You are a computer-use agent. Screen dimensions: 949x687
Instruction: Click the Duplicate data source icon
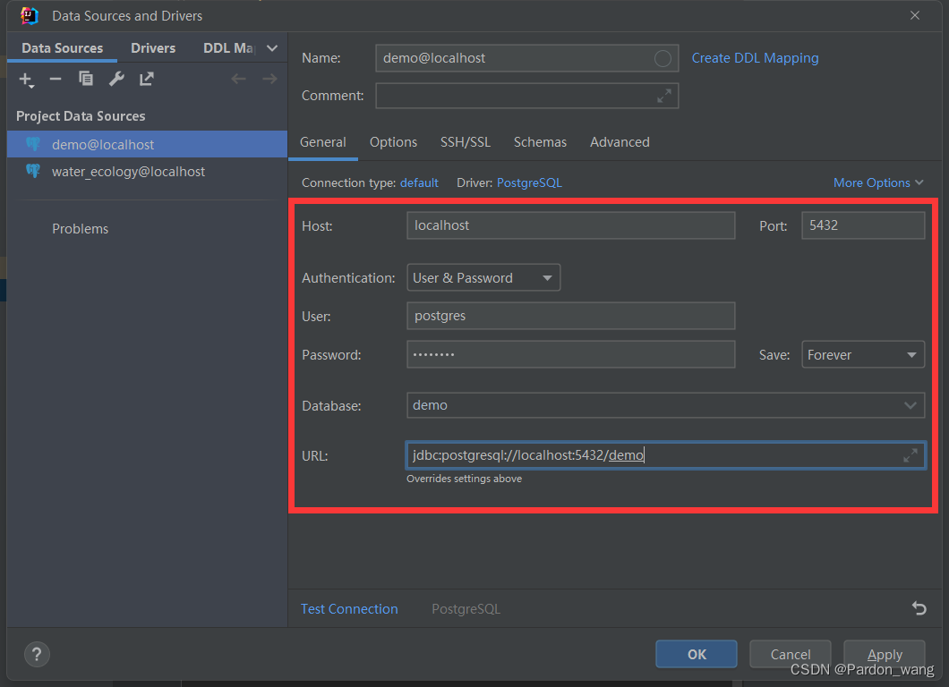click(x=86, y=79)
